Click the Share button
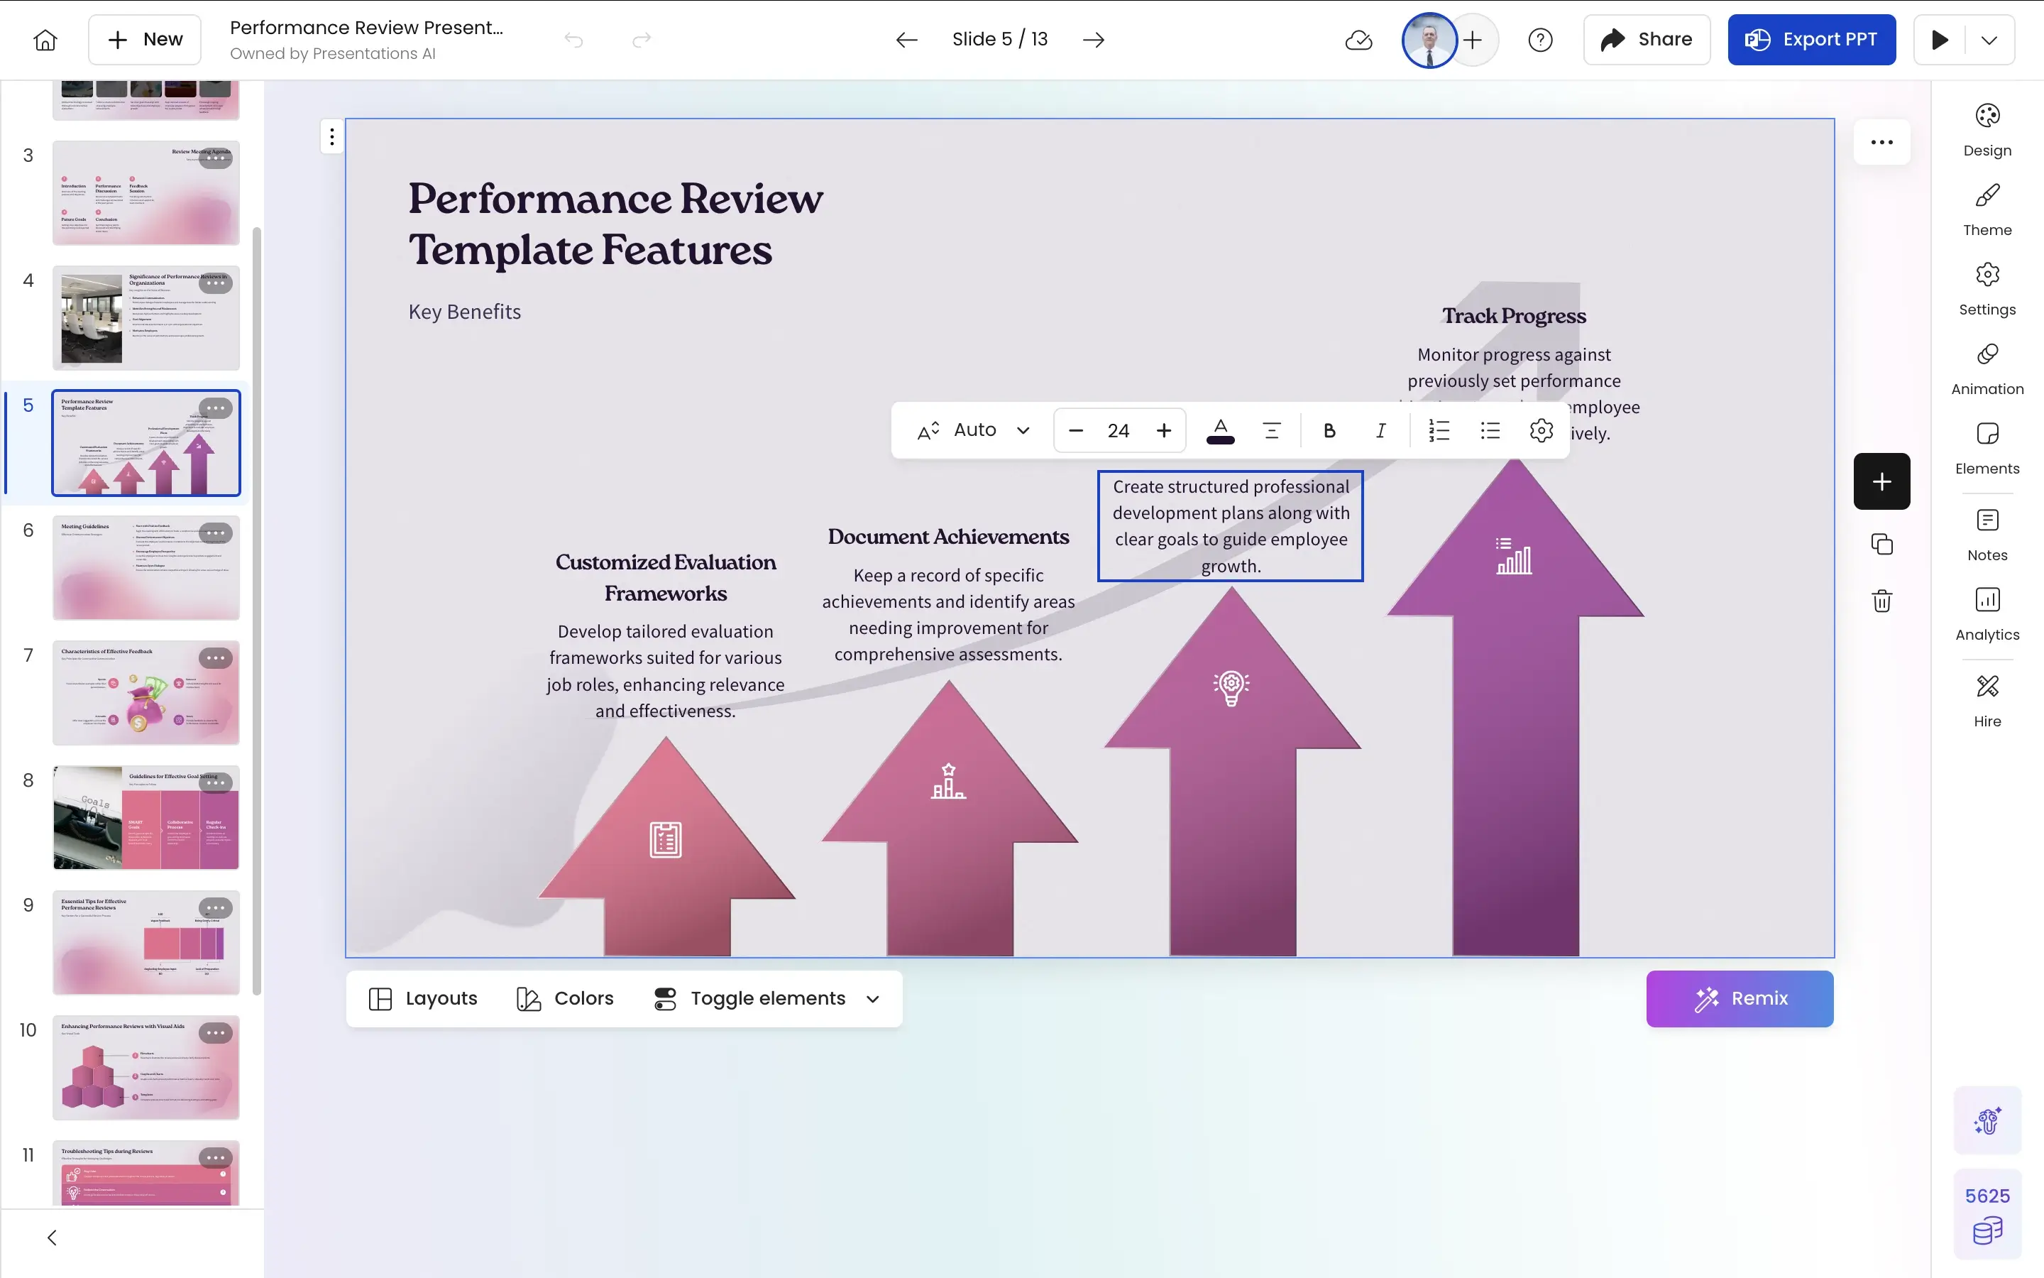Image resolution: width=2044 pixels, height=1278 pixels. click(x=1646, y=40)
